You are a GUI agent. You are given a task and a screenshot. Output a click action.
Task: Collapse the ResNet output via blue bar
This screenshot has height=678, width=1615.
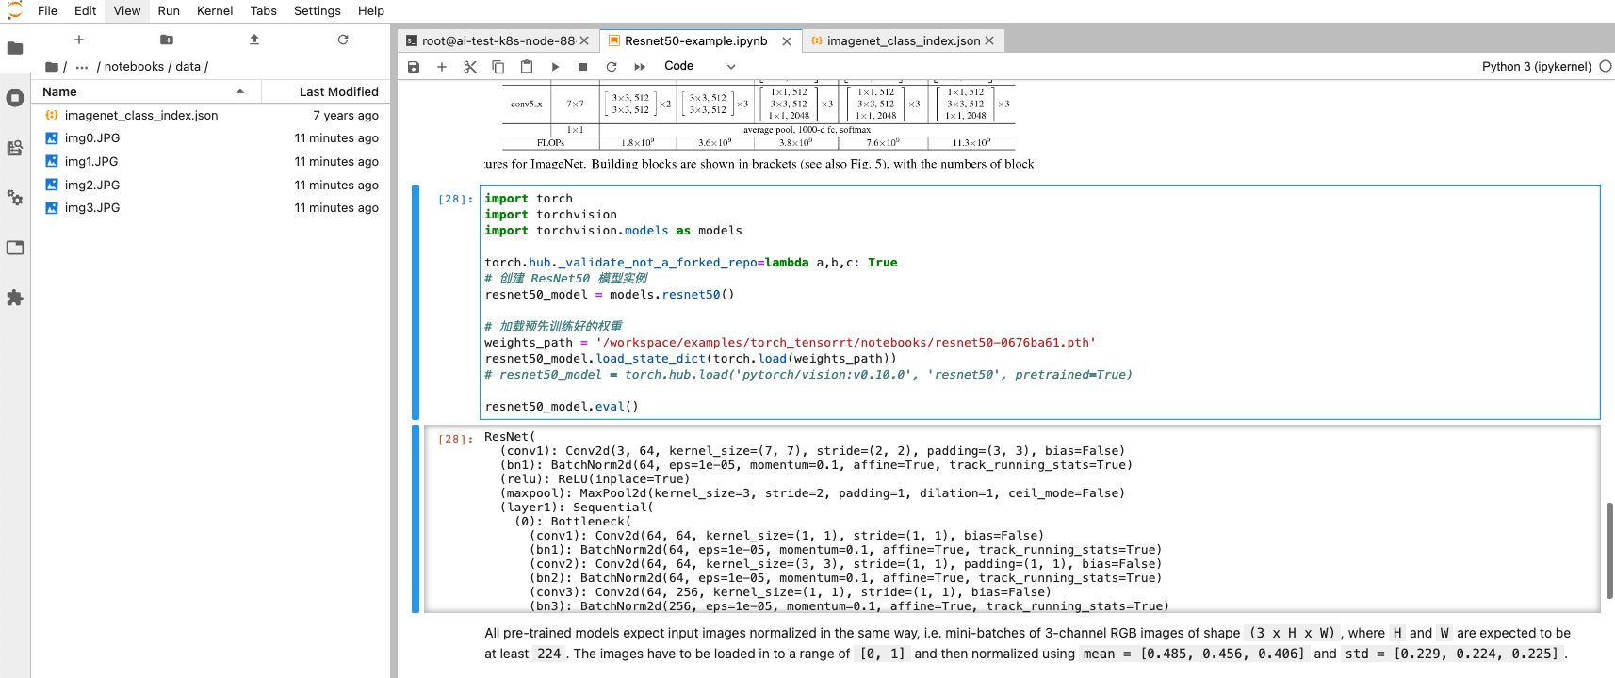pos(416,519)
